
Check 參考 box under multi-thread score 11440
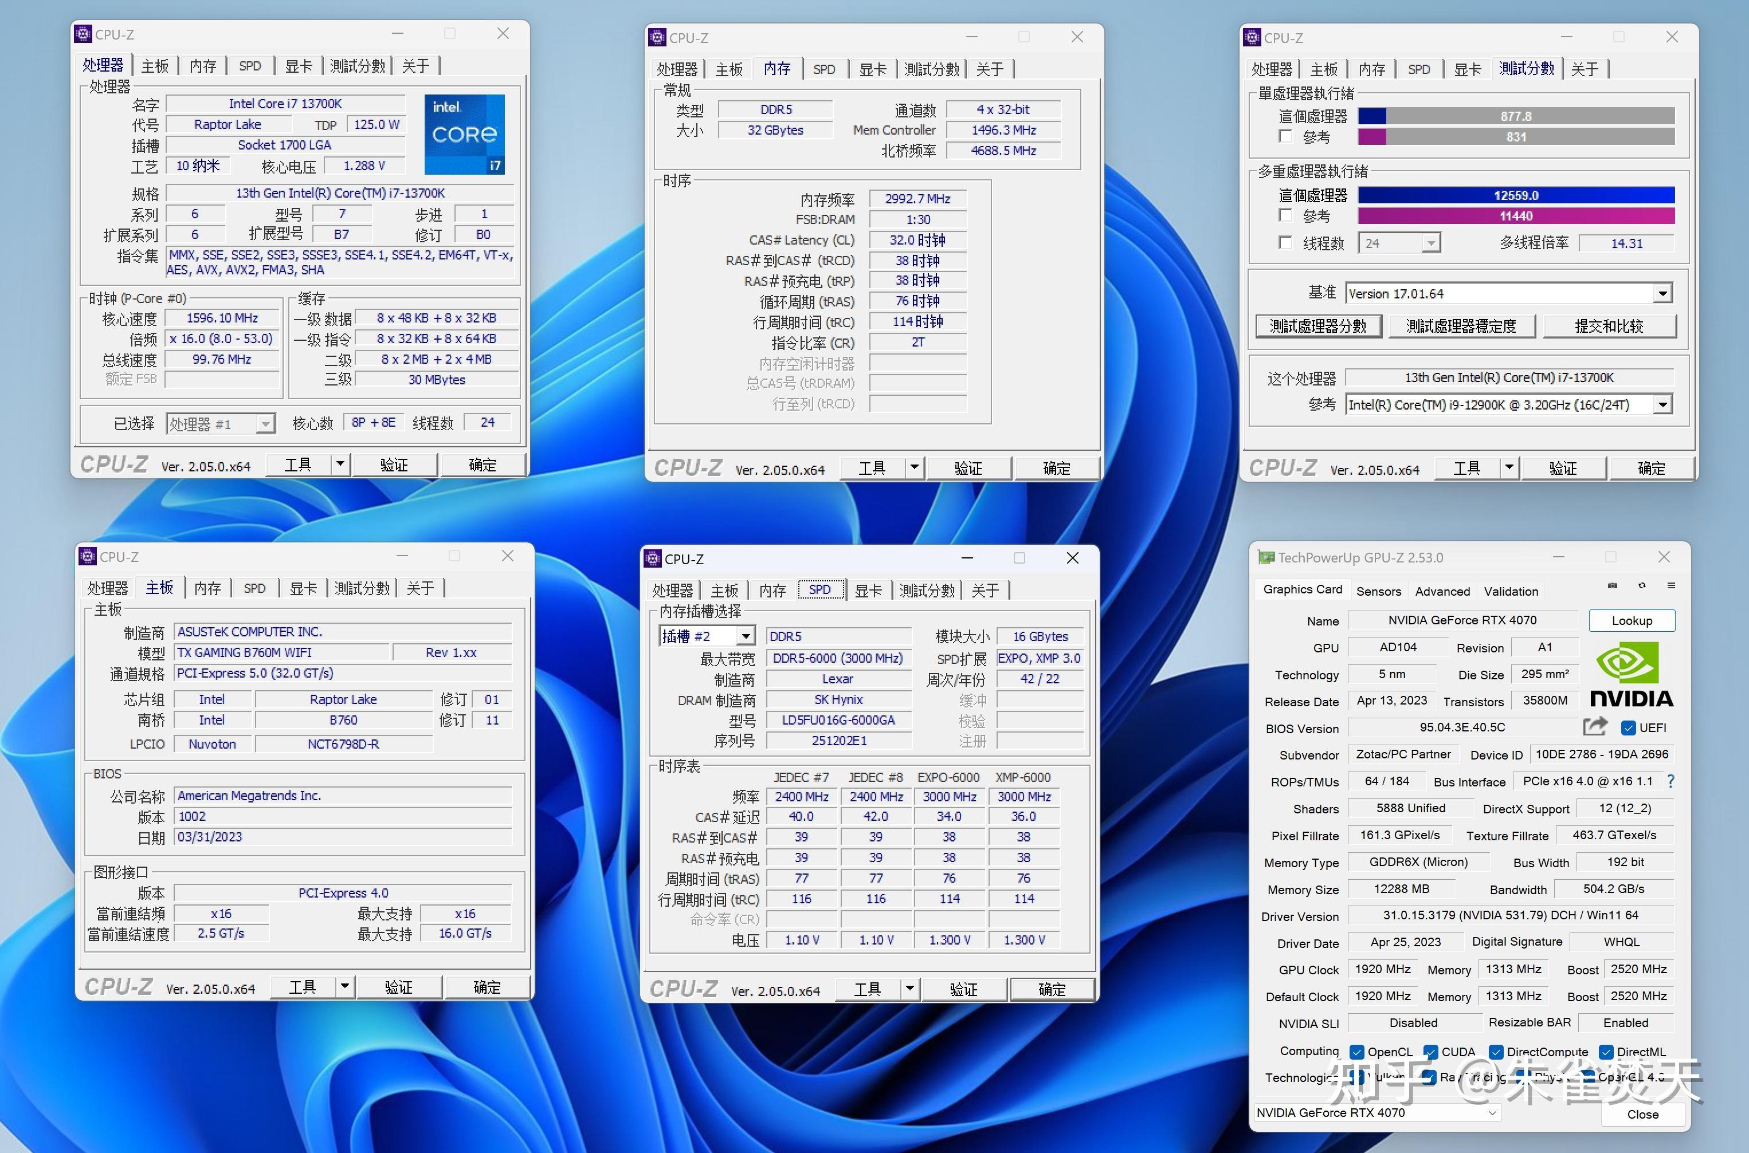coord(1285,215)
